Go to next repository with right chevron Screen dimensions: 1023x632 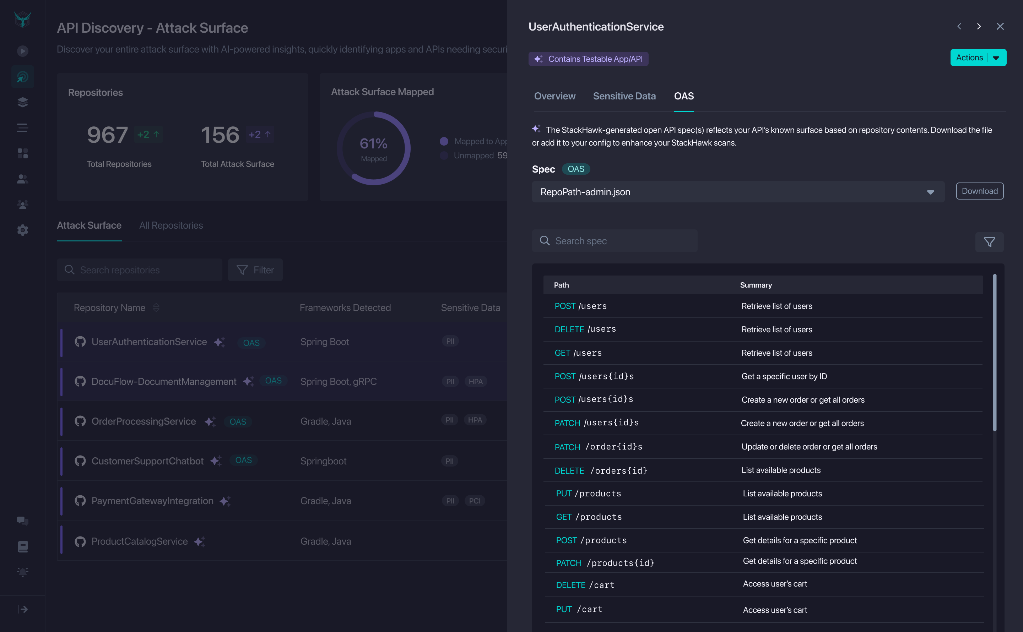(979, 26)
